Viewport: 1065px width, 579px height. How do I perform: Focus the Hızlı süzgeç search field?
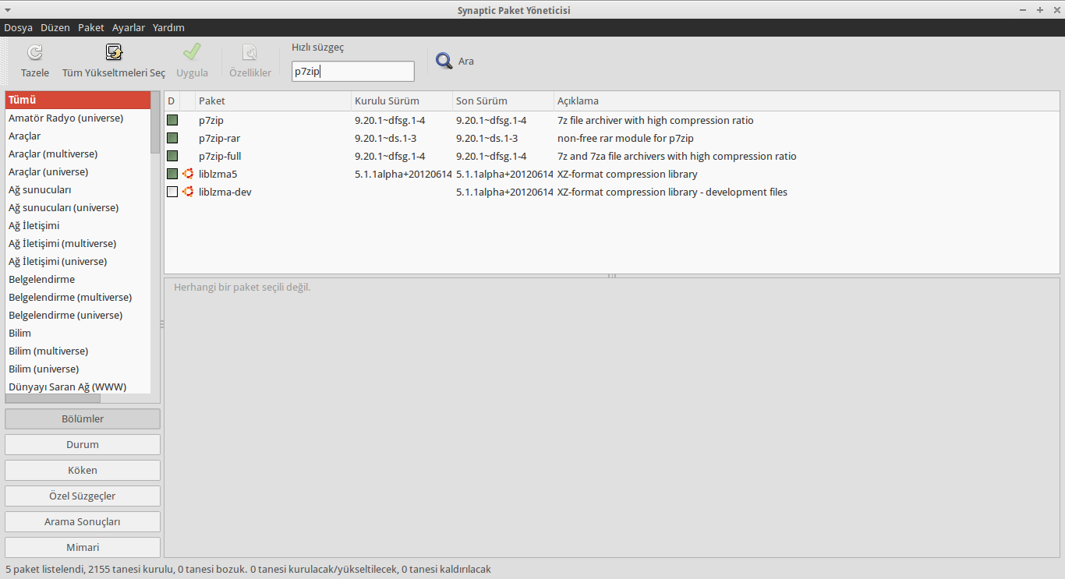(353, 72)
